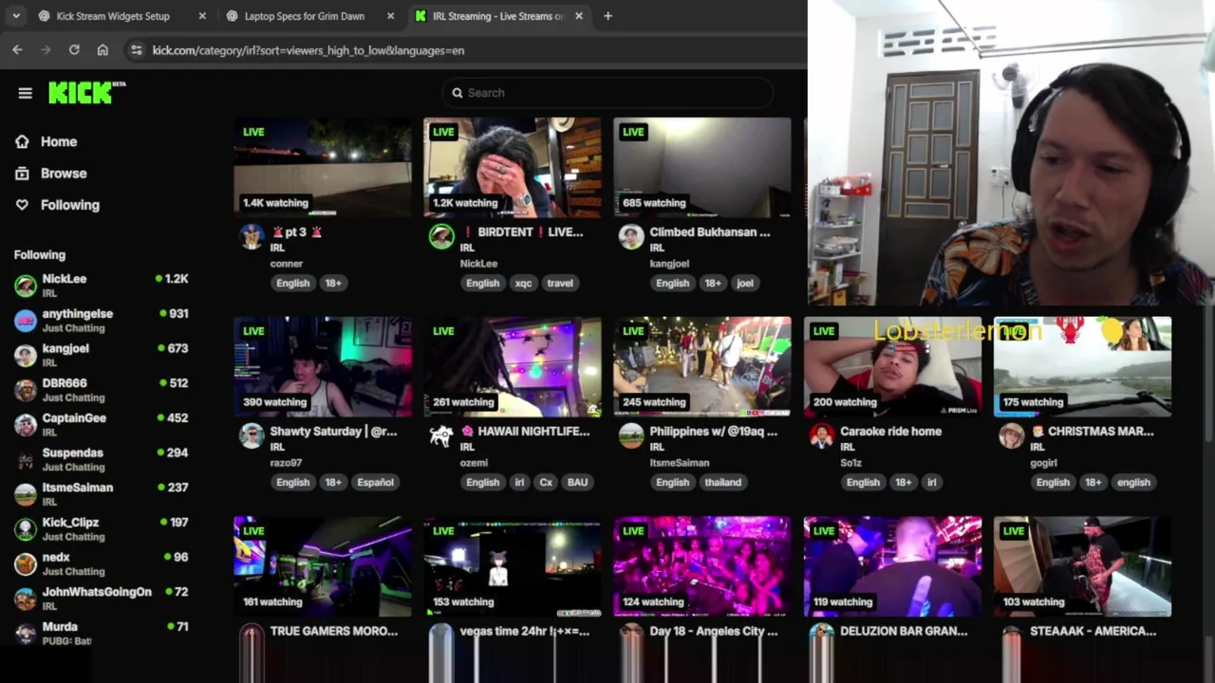Open BIRDTENT stream thumbnail
Viewport: 1215px width, 683px height.
tap(513, 167)
